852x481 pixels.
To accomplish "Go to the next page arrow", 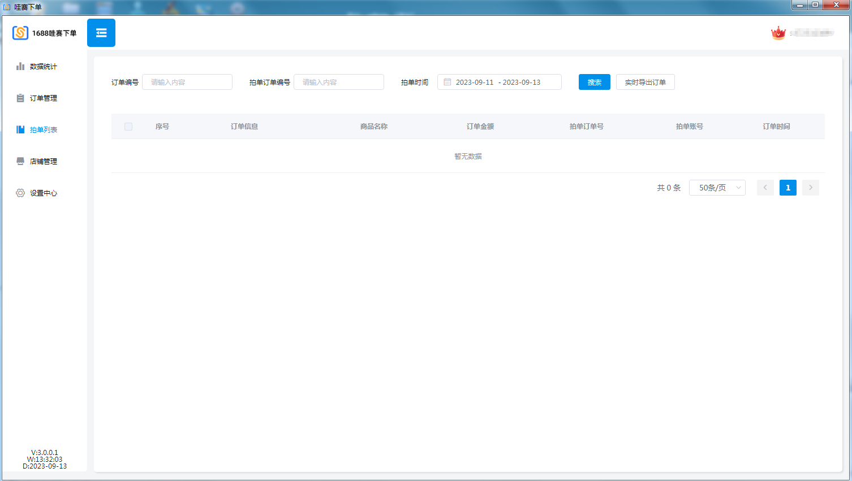I will tap(810, 188).
